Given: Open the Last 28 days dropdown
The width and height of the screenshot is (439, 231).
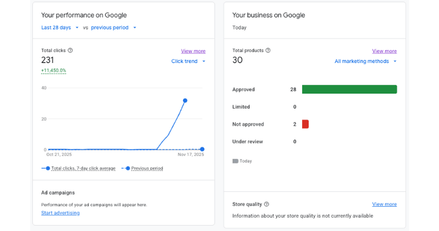Looking at the screenshot, I should point(60,27).
